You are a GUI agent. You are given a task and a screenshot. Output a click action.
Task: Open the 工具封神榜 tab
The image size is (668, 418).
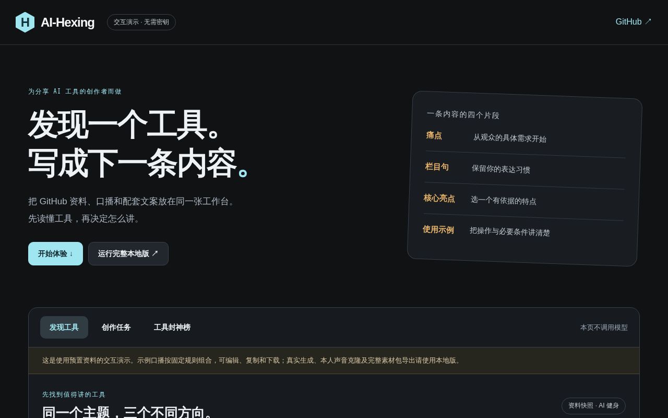click(x=172, y=327)
